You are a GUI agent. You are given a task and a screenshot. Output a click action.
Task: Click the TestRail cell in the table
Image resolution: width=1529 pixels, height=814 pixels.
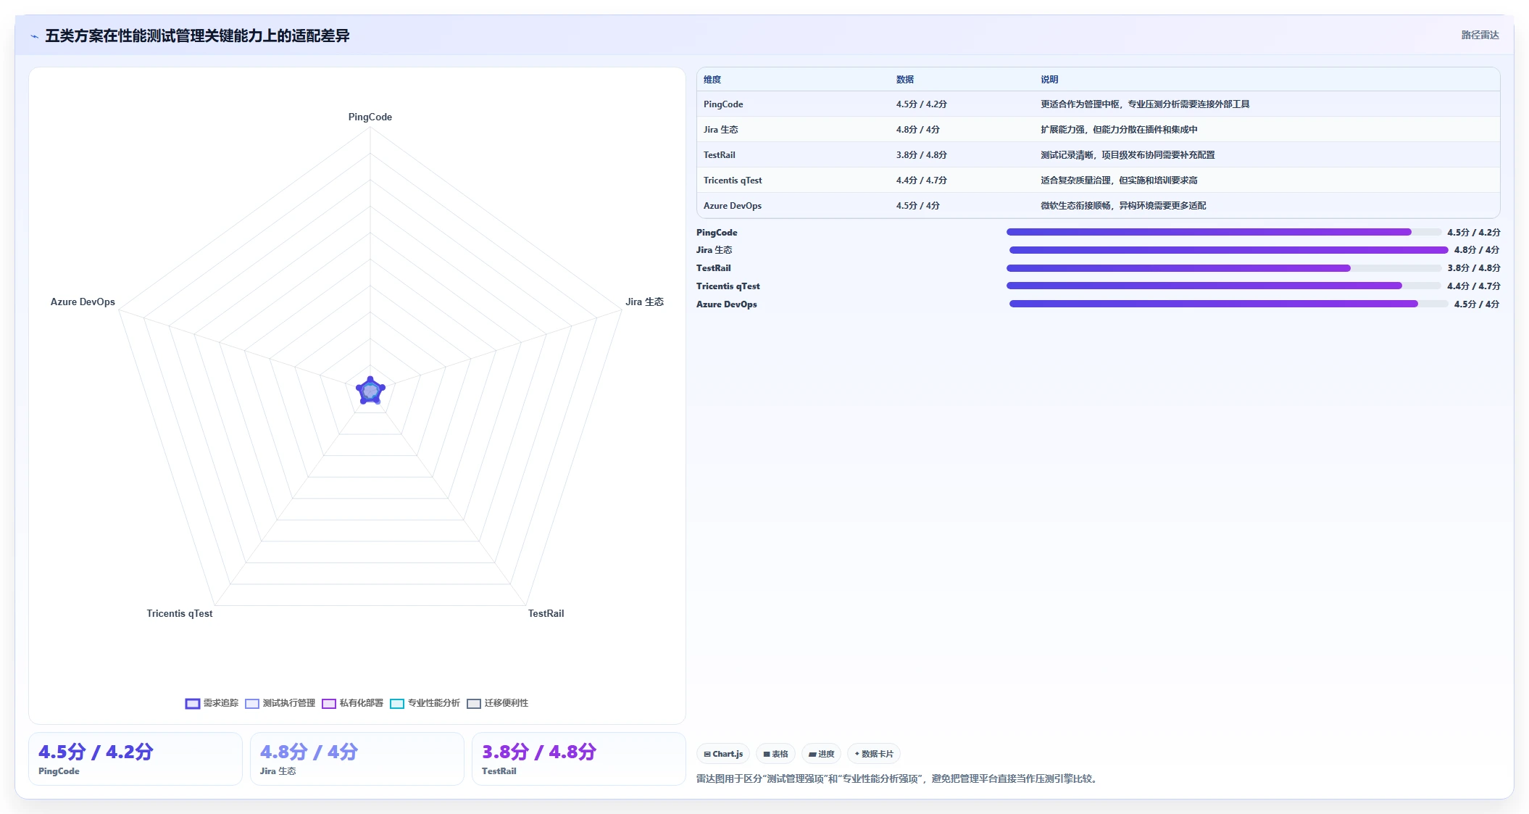coord(720,155)
